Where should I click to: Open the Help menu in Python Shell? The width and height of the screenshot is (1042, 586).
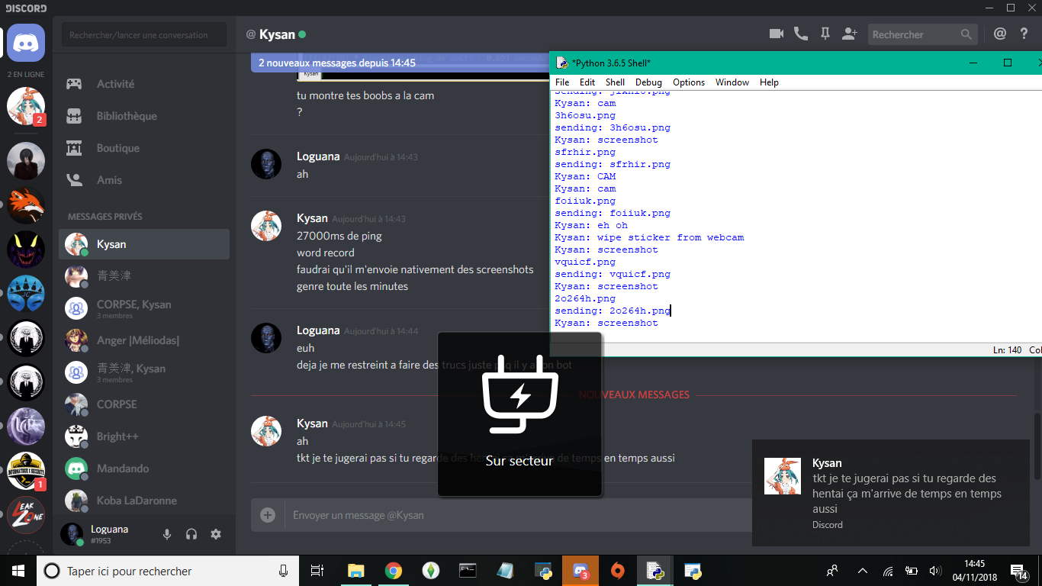[769, 82]
